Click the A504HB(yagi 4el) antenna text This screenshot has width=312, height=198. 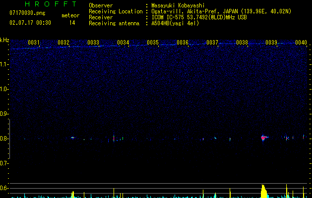pos(175,23)
